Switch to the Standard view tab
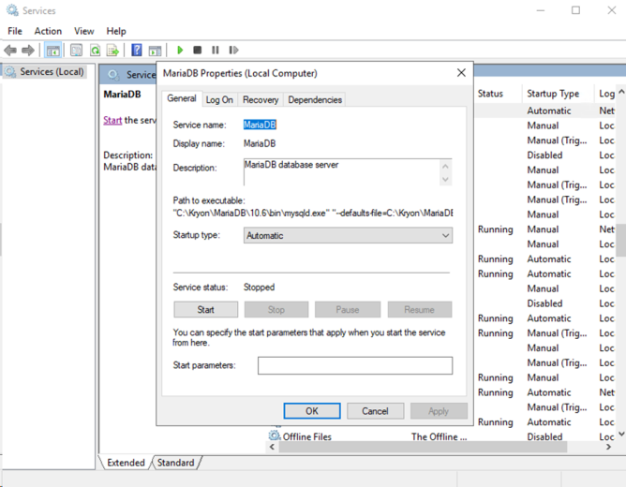The image size is (626, 487). point(175,463)
